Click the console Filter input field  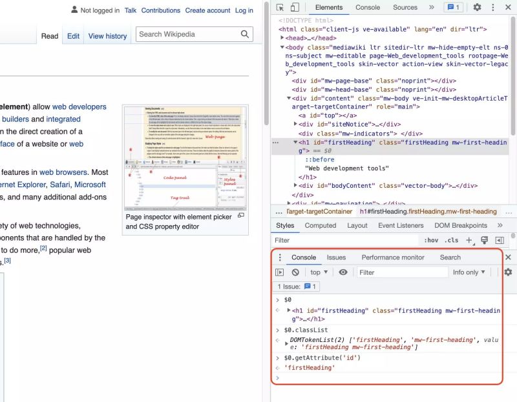click(x=401, y=272)
